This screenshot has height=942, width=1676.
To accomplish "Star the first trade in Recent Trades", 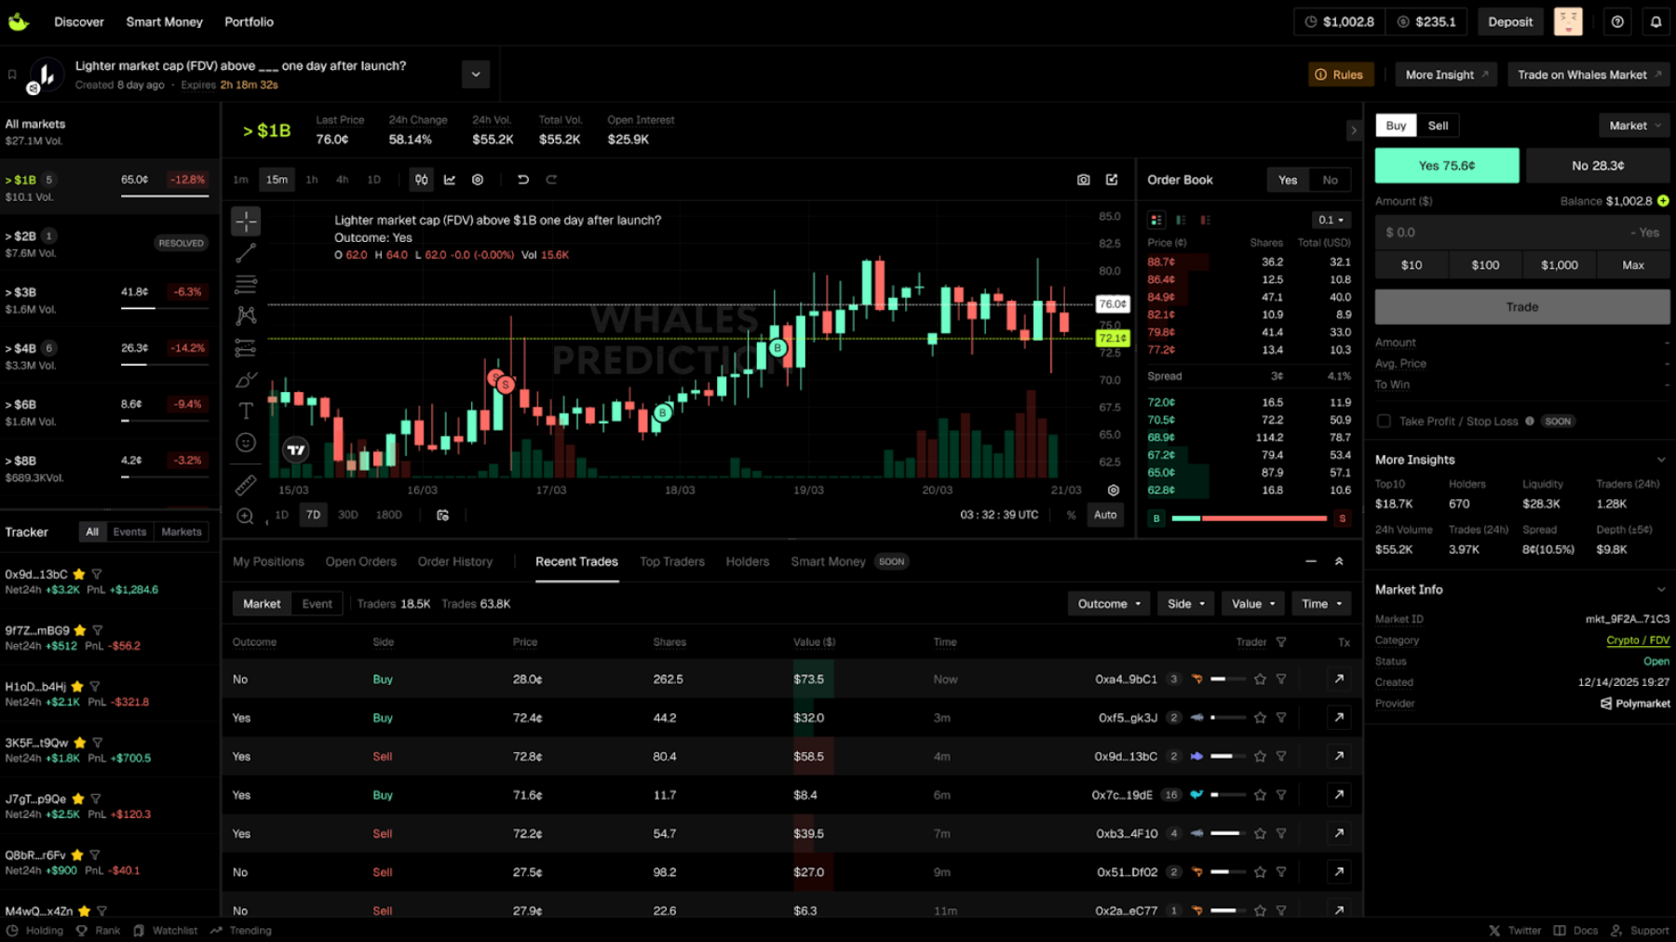I will pos(1261,679).
